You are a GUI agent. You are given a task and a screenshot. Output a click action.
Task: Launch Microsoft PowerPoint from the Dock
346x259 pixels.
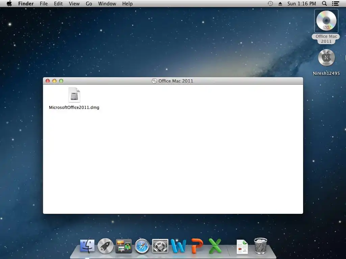(197, 246)
